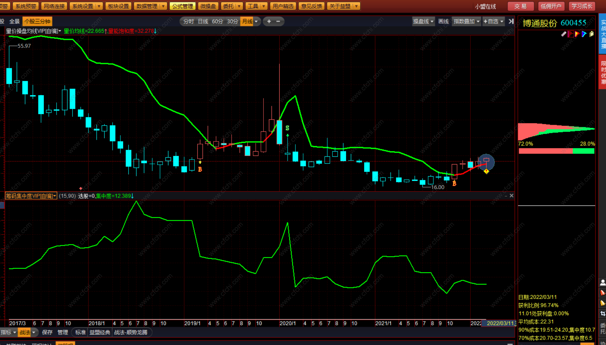Zoom in chart with plus button
Viewport: 606px width, 345px height.
point(269,21)
